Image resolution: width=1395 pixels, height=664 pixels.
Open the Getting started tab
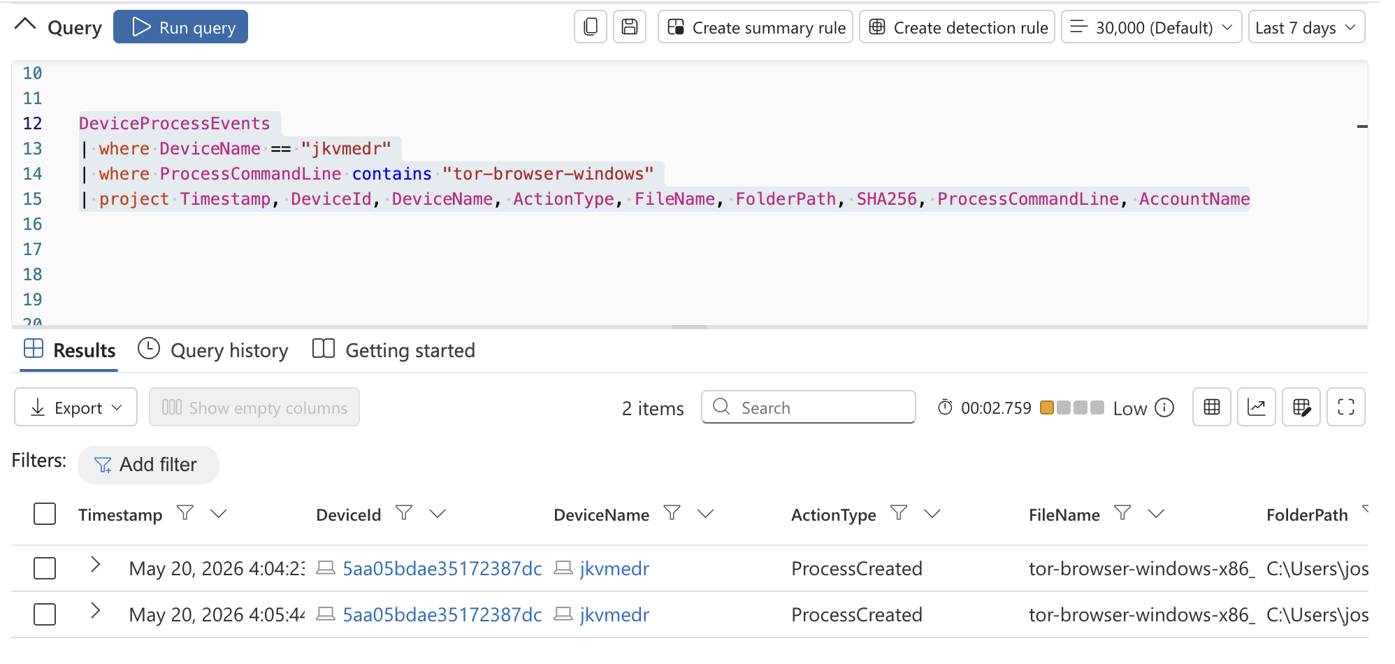click(393, 350)
